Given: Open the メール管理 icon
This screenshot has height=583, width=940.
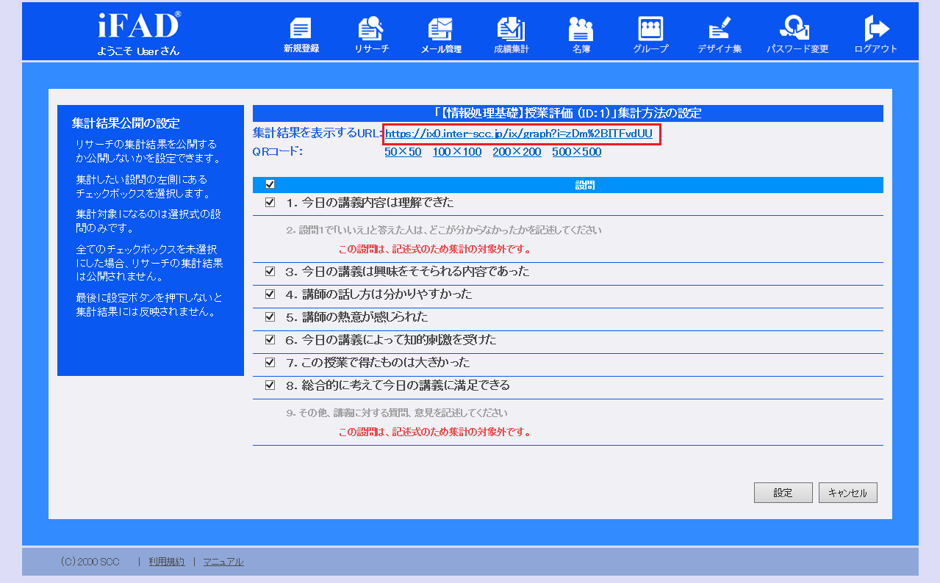Looking at the screenshot, I should tap(441, 35).
